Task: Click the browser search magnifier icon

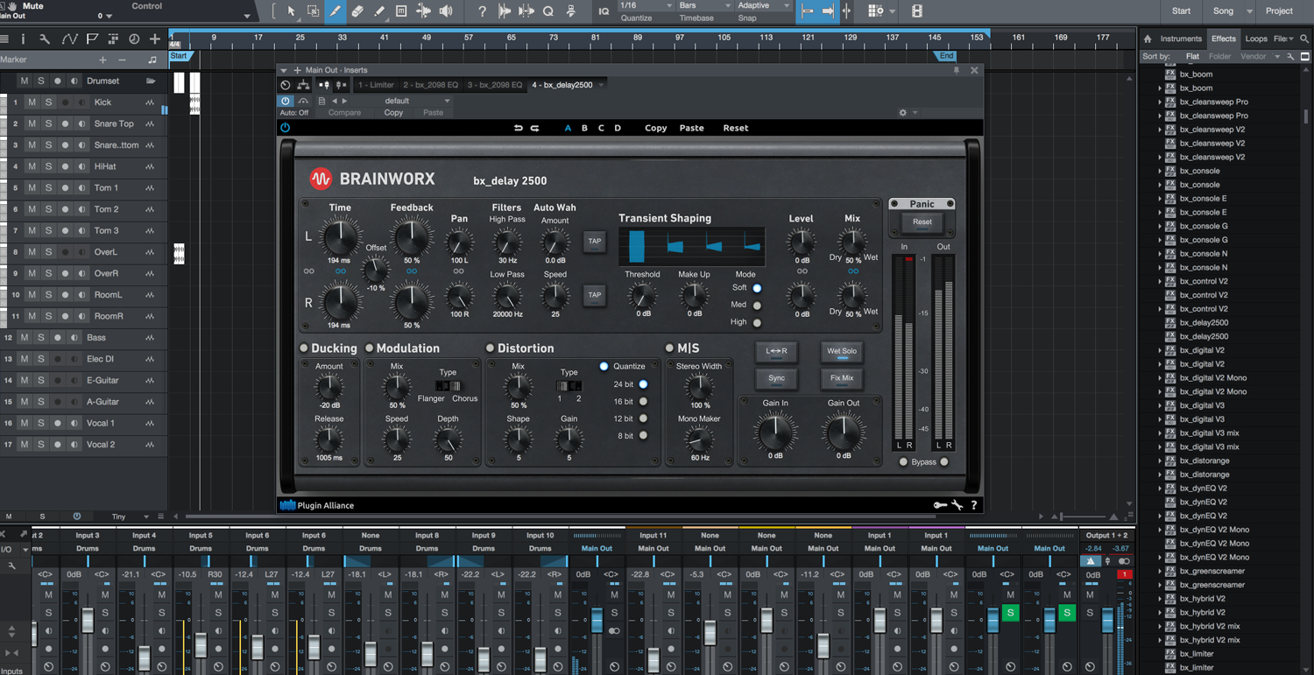Action: [1304, 39]
